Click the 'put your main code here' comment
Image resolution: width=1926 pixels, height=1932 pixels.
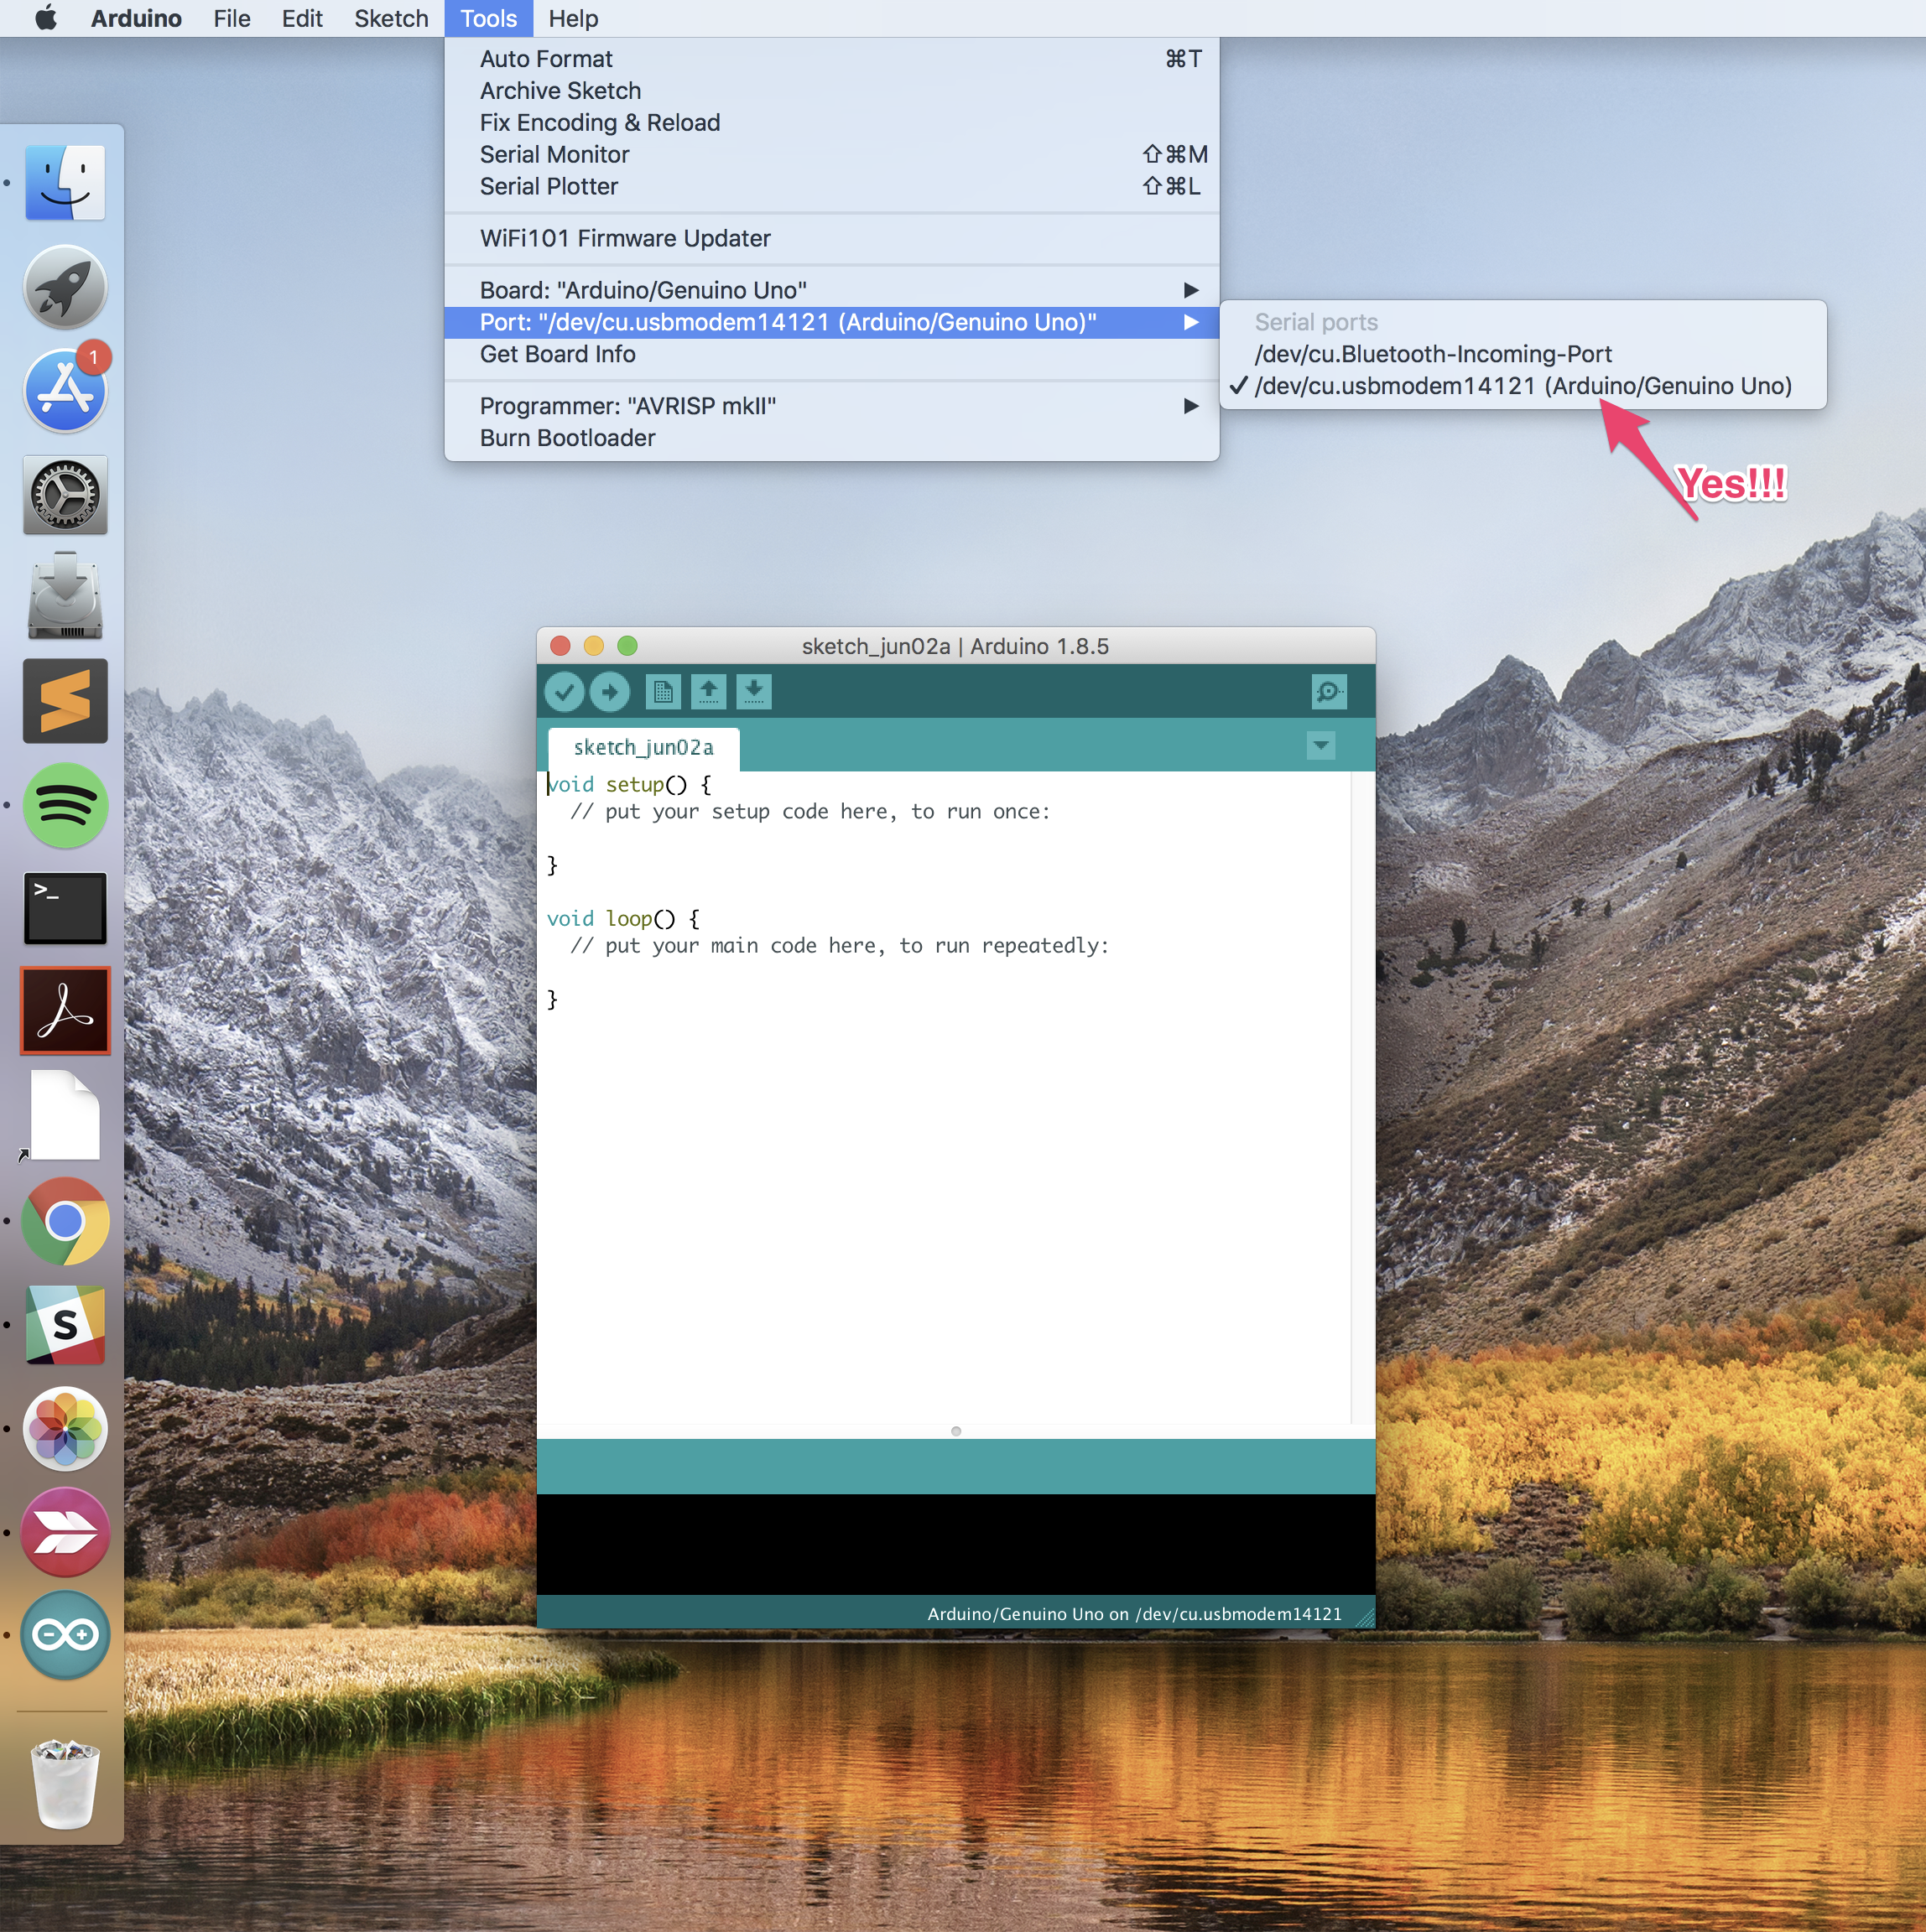tap(840, 946)
